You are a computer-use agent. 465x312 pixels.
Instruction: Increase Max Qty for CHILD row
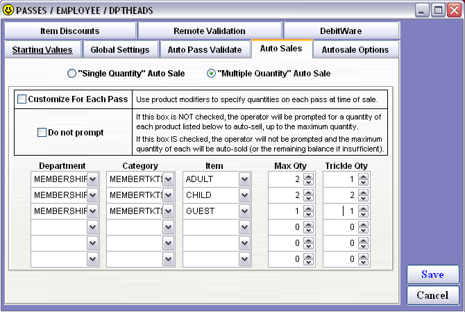[x=308, y=192]
